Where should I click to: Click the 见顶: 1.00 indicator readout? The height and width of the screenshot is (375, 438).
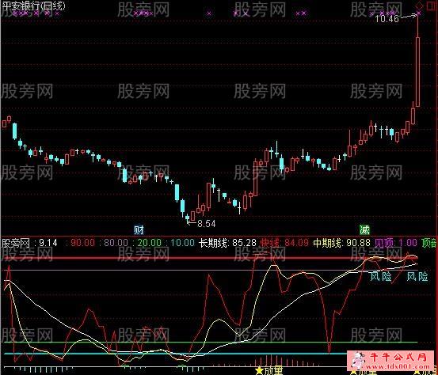(396, 243)
